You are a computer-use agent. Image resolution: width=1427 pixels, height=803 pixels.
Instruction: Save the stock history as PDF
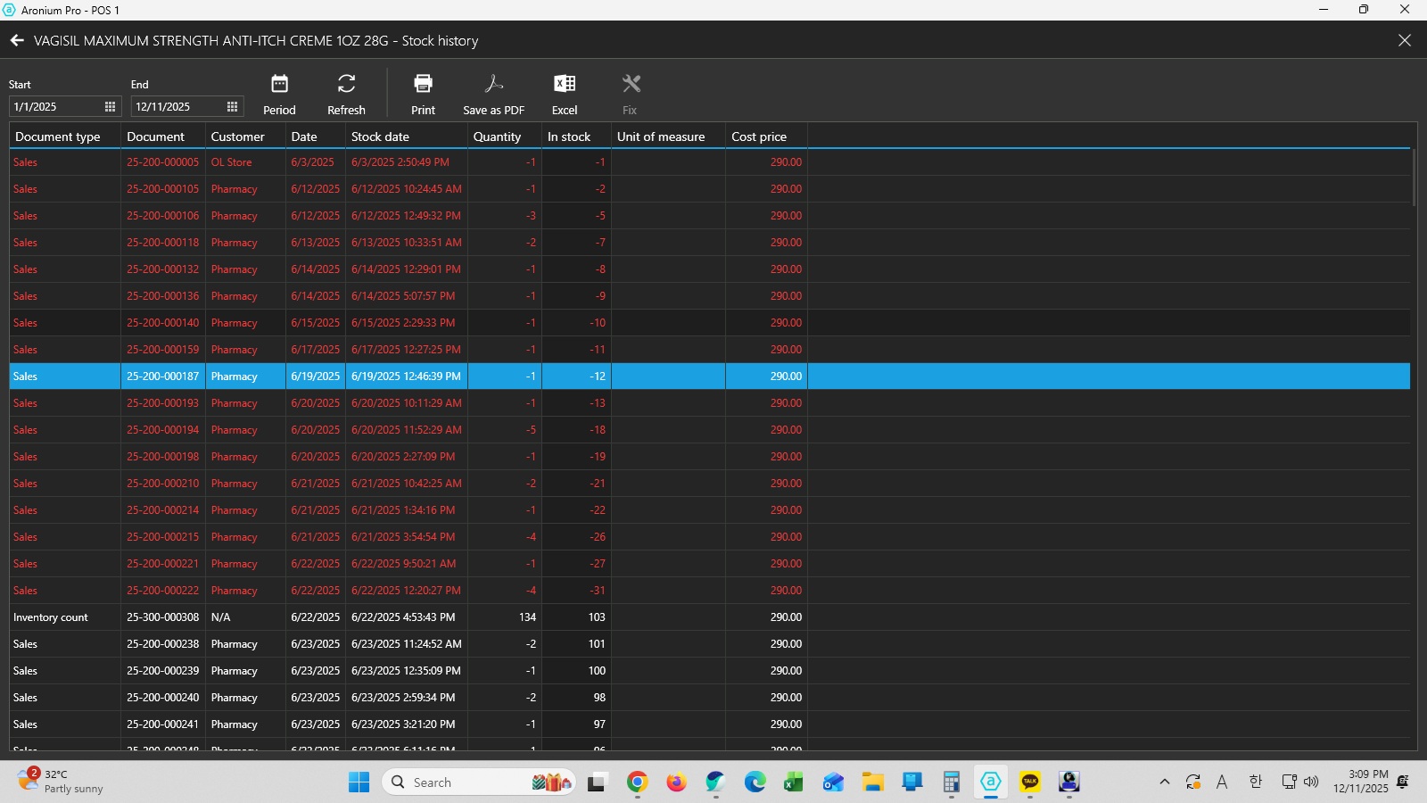(493, 85)
